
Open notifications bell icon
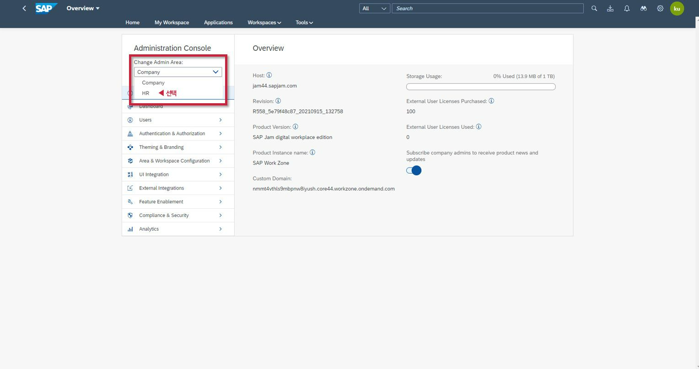tap(627, 8)
